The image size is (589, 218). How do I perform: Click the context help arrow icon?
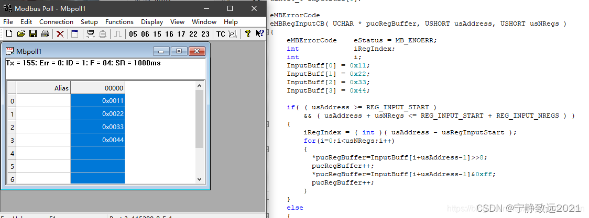pos(259,33)
